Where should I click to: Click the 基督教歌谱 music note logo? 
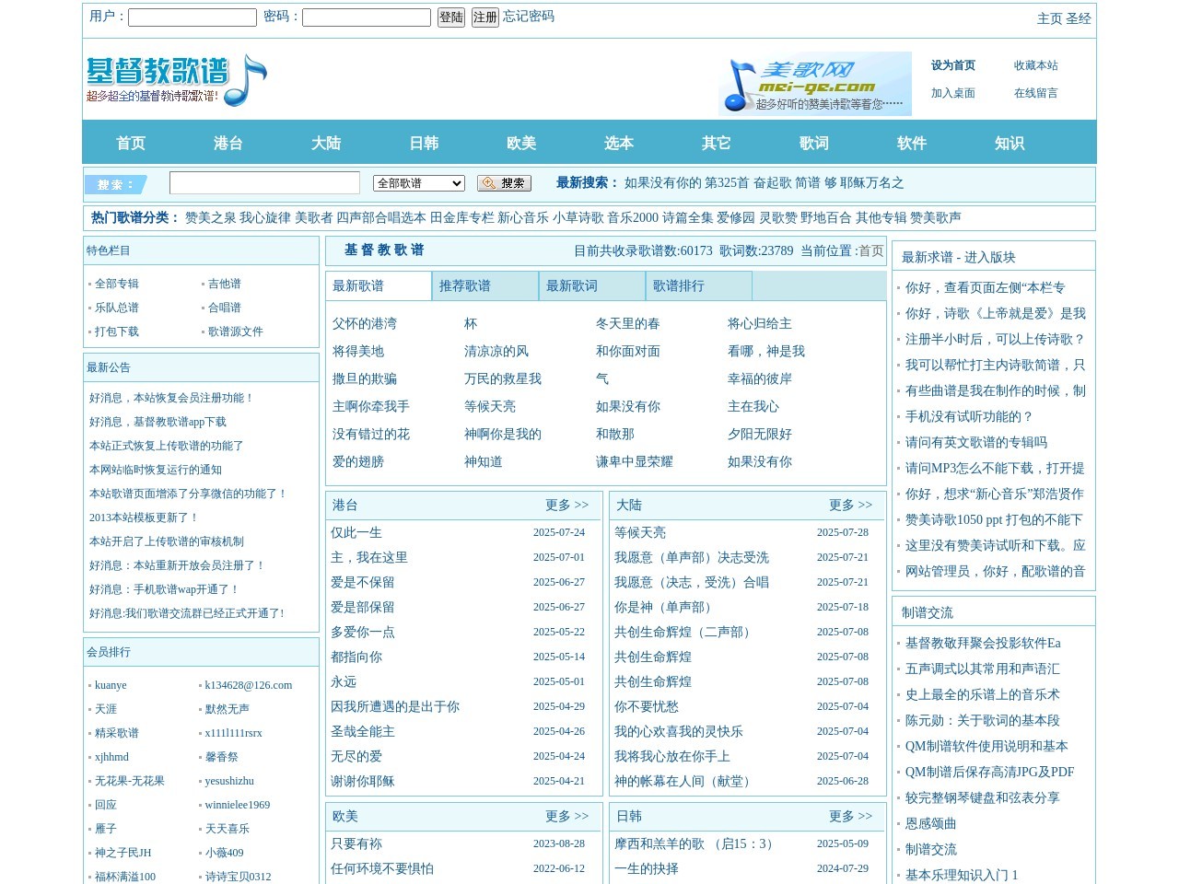(175, 80)
